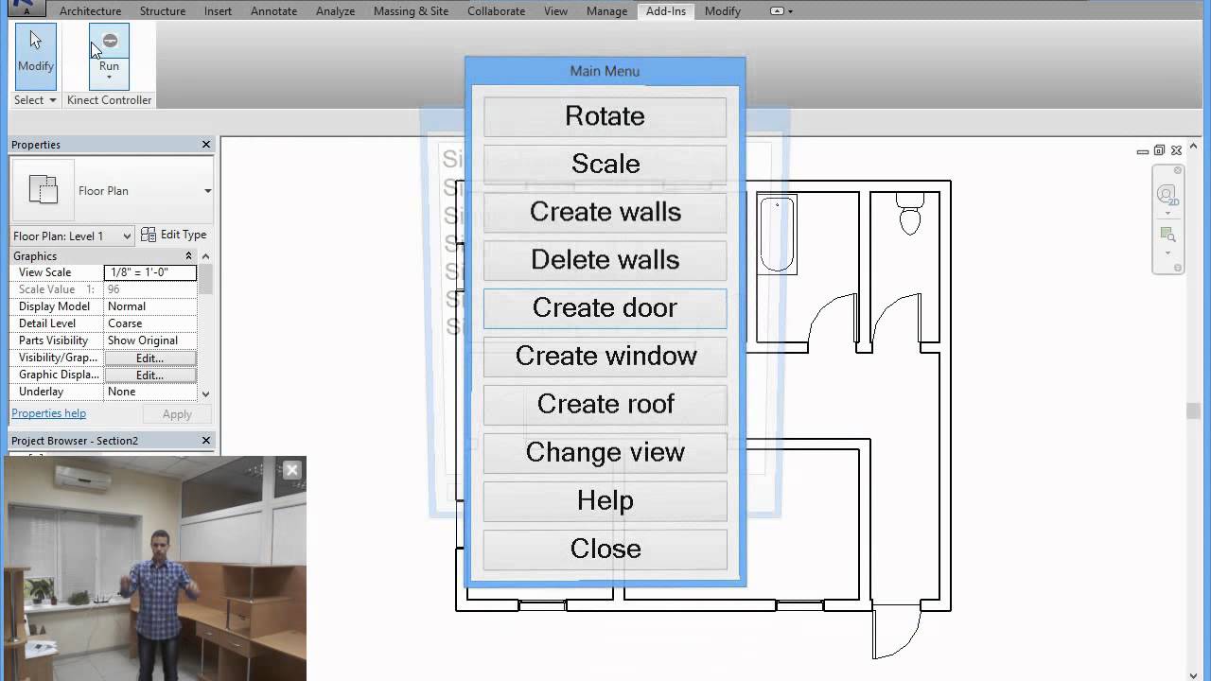Click the Properties help link

click(x=48, y=412)
